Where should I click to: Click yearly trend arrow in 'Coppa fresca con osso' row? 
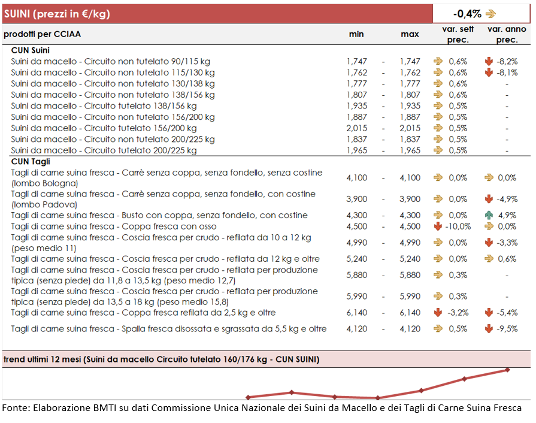[489, 226]
